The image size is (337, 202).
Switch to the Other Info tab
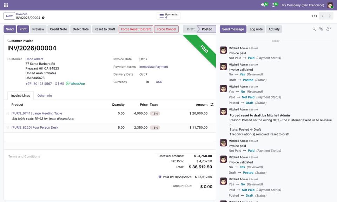click(45, 95)
